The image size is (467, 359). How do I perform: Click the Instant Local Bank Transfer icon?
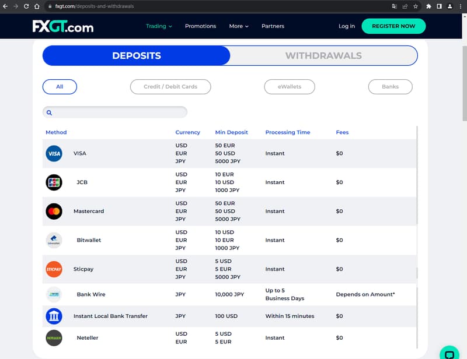coord(54,316)
